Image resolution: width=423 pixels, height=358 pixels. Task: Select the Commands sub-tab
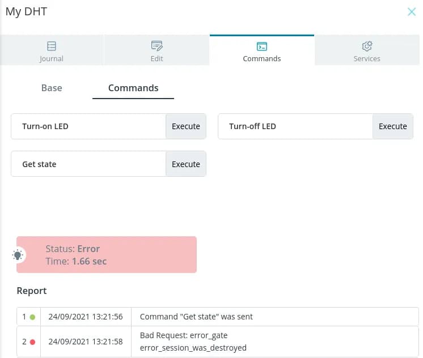tap(133, 88)
